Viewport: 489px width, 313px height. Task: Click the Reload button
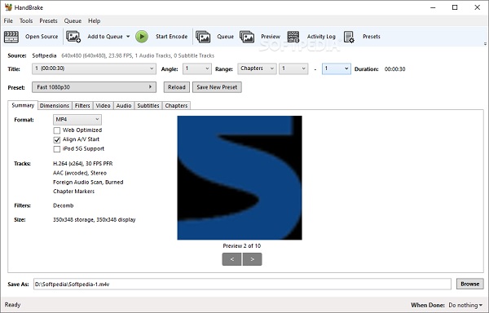177,87
